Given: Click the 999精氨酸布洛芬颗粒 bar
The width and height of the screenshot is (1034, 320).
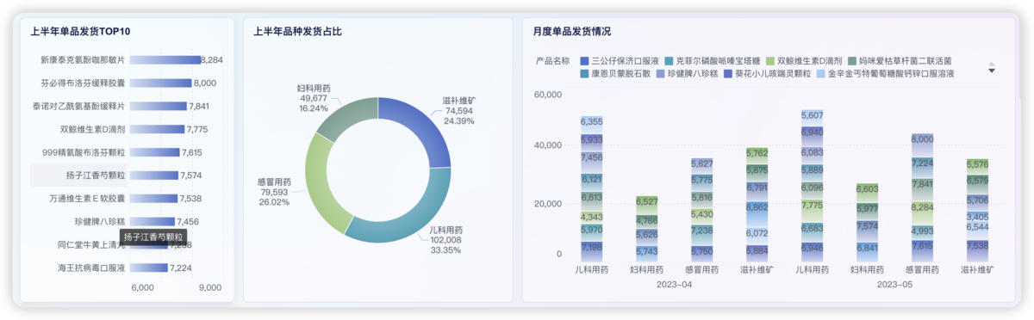Looking at the screenshot, I should tap(155, 152).
